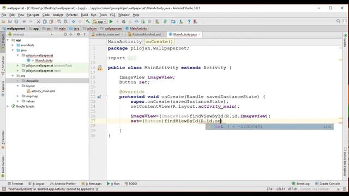Viewport: 349px width, 196px height.
Task: Click the Sync Project with Gradle icon
Action: click(165, 22)
